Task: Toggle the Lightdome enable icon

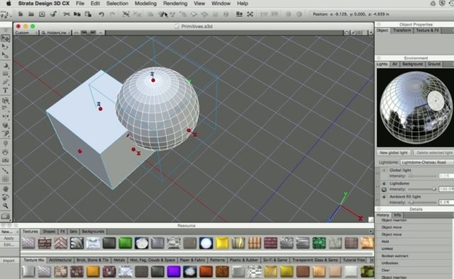Action: pos(384,183)
